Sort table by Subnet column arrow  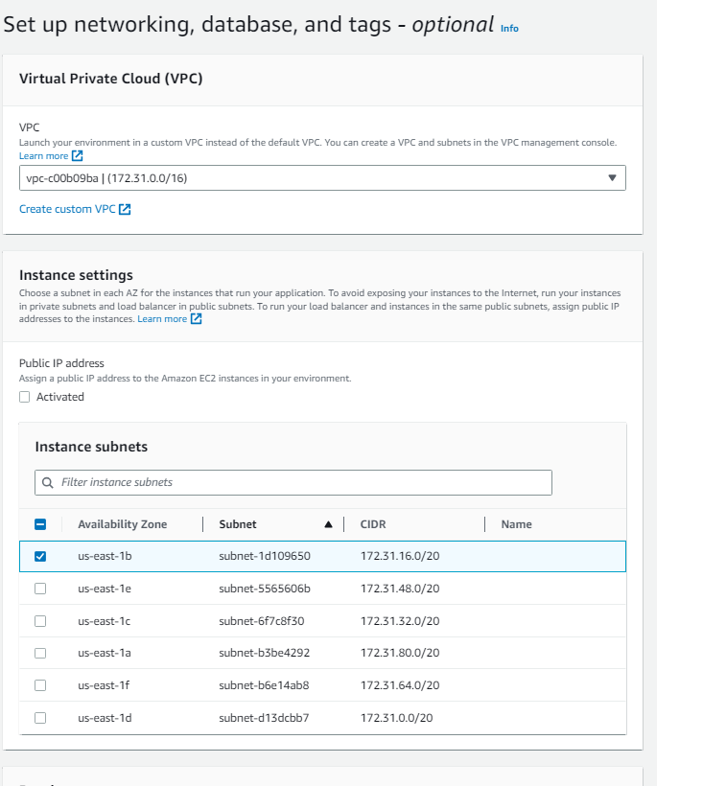(328, 524)
